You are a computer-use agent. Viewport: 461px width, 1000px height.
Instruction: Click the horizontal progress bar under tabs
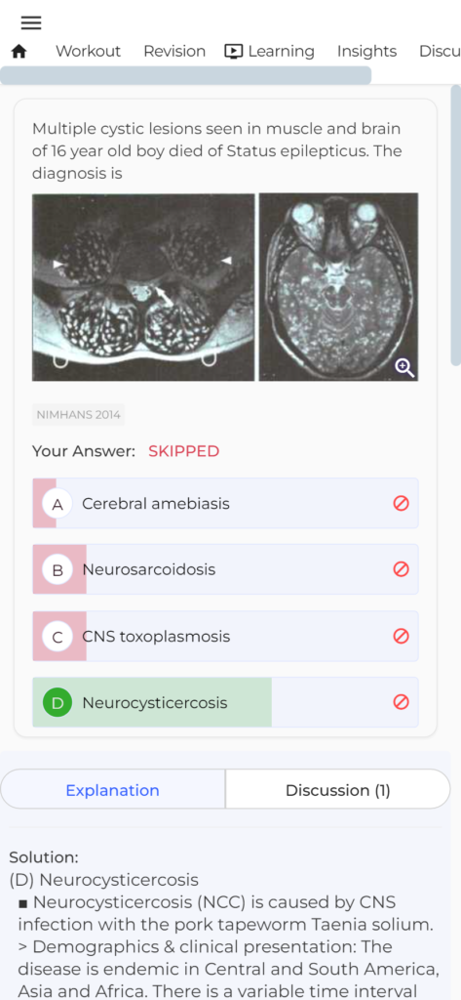[186, 75]
